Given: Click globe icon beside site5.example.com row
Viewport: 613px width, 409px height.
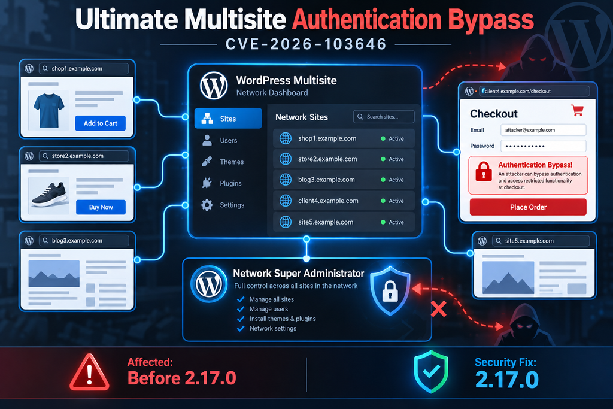Looking at the screenshot, I should (286, 222).
